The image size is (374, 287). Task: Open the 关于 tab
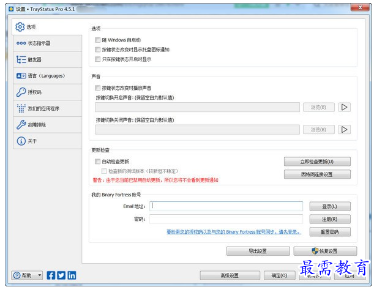coord(47,141)
